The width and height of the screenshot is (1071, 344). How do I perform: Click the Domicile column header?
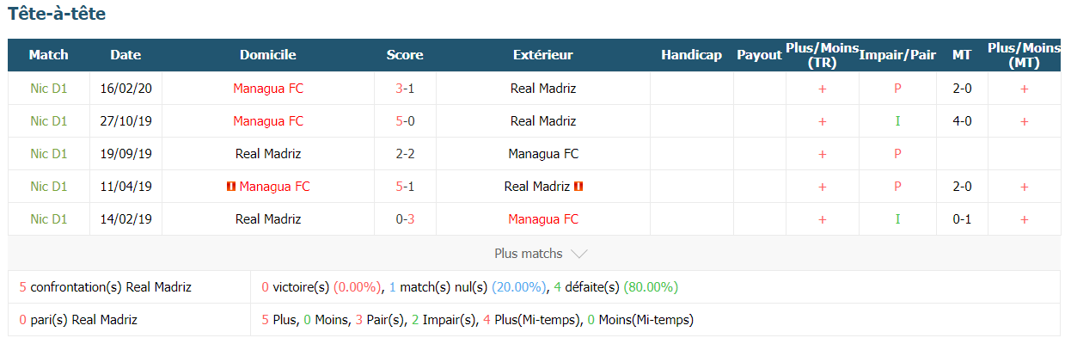[268, 55]
